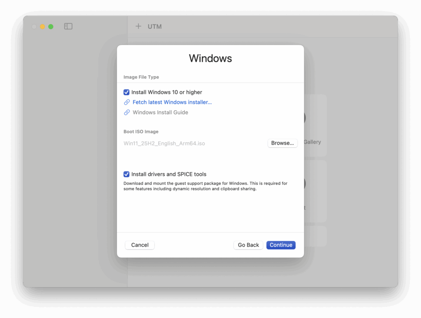Click the green zoom button in the title bar
Viewport: 421px width, 318px height.
pos(50,26)
